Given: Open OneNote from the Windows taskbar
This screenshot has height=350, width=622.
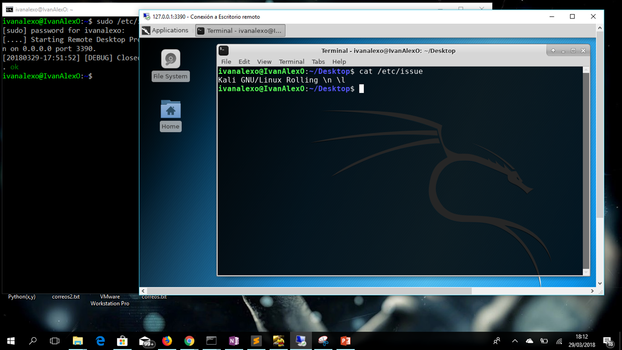Looking at the screenshot, I should (234, 340).
